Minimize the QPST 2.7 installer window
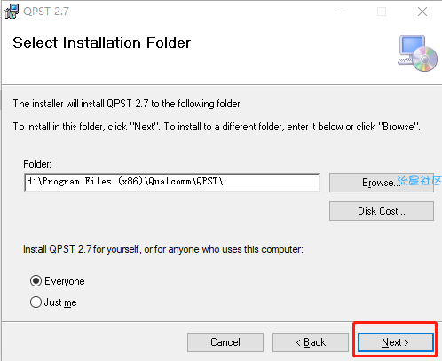This screenshot has height=361, width=442. click(x=342, y=12)
